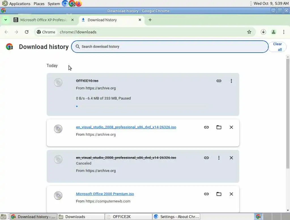Image resolution: width=290 pixels, height=220 pixels.
Task: Launch Chromium from top panel icon
Action: point(65,3)
